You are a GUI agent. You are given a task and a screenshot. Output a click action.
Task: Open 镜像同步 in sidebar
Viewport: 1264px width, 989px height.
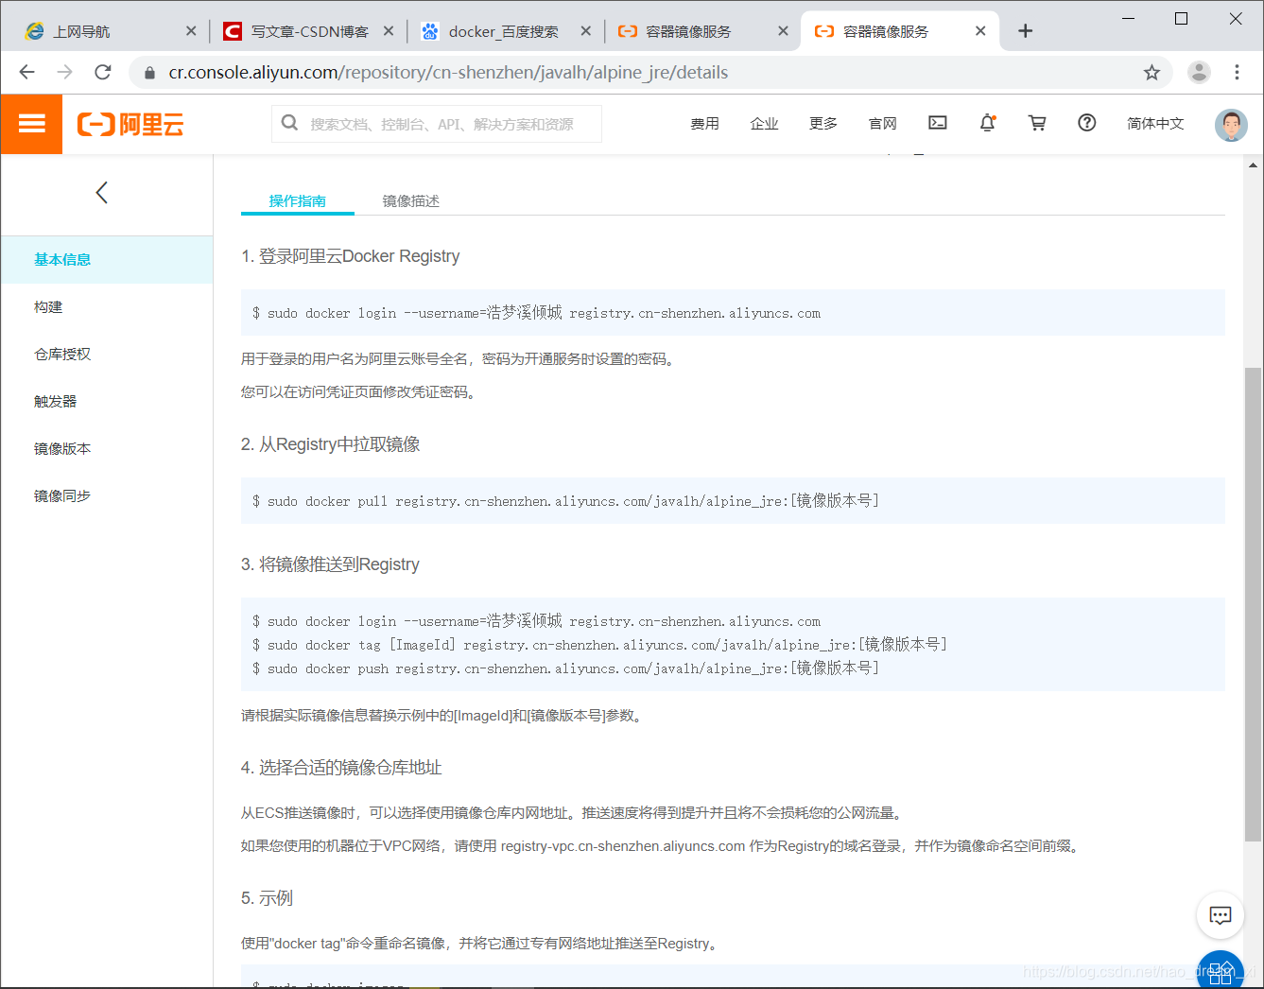(107, 495)
